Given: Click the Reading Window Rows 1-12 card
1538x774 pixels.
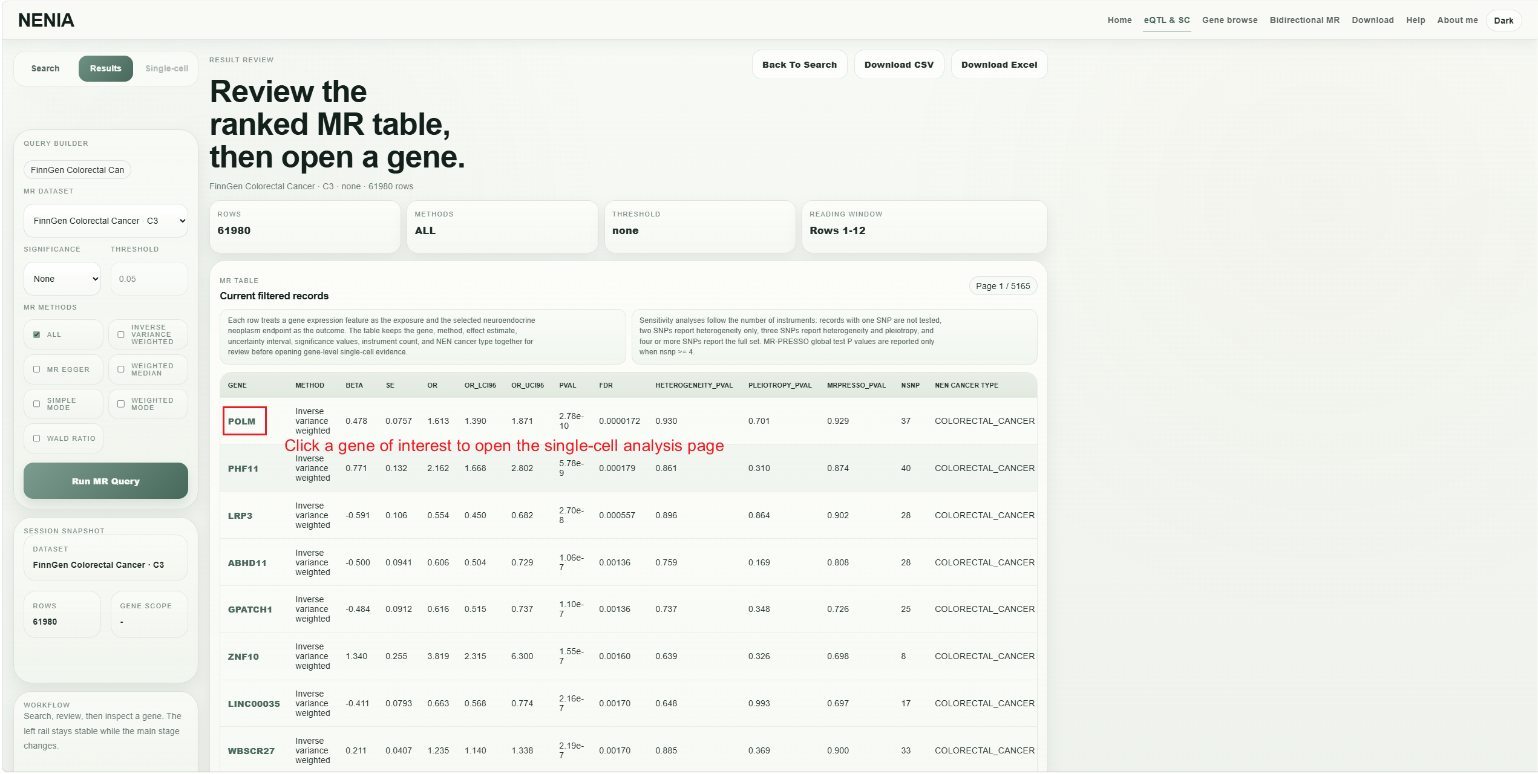Looking at the screenshot, I should [x=924, y=227].
